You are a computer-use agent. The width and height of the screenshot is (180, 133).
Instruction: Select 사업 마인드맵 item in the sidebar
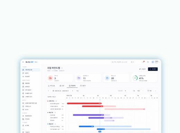tap(31, 70)
